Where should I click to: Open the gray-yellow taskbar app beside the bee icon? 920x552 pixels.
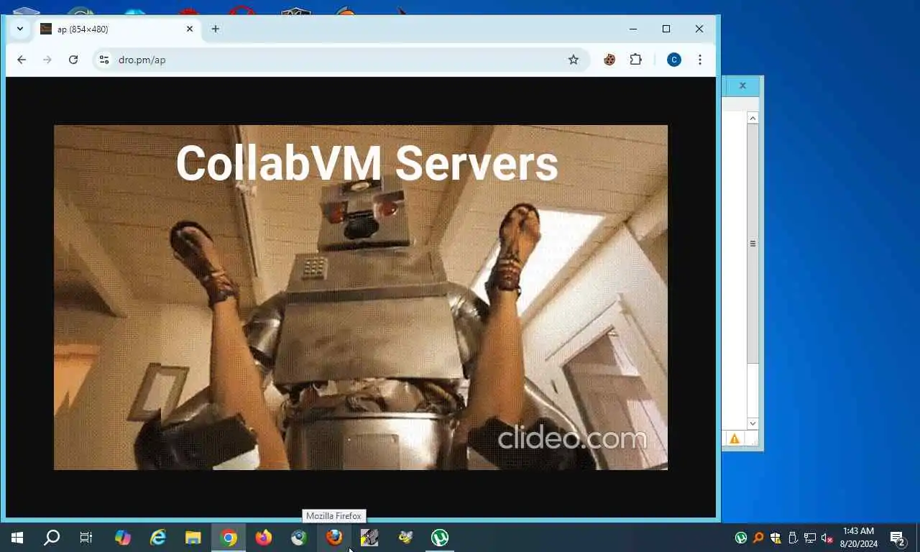pos(369,538)
